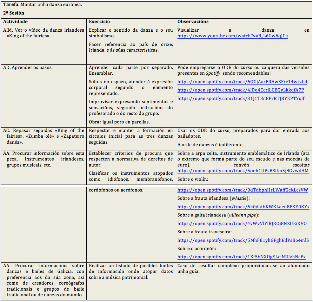The image size is (313, 302).
Task: Click the 'Realizar un listado' exercise cell
Action: coord(131,272)
